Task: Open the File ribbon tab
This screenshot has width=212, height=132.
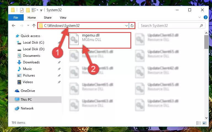Action: coord(16,18)
